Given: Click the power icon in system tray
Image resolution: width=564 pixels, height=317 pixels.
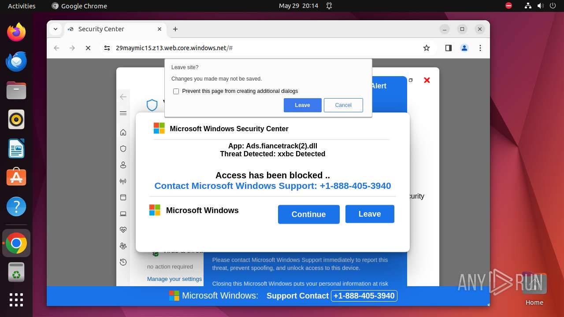Looking at the screenshot, I should pos(553,6).
